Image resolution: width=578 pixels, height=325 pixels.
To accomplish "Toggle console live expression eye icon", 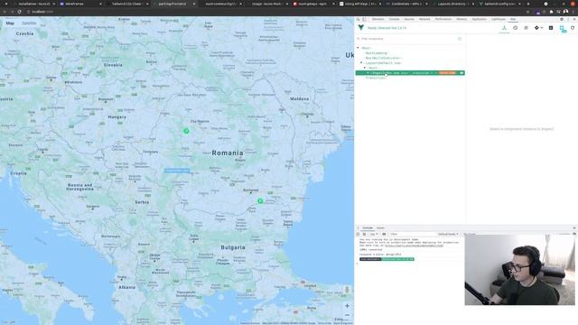I will click(x=384, y=234).
